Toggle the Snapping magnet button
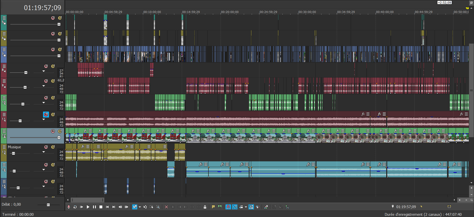 tap(228, 207)
